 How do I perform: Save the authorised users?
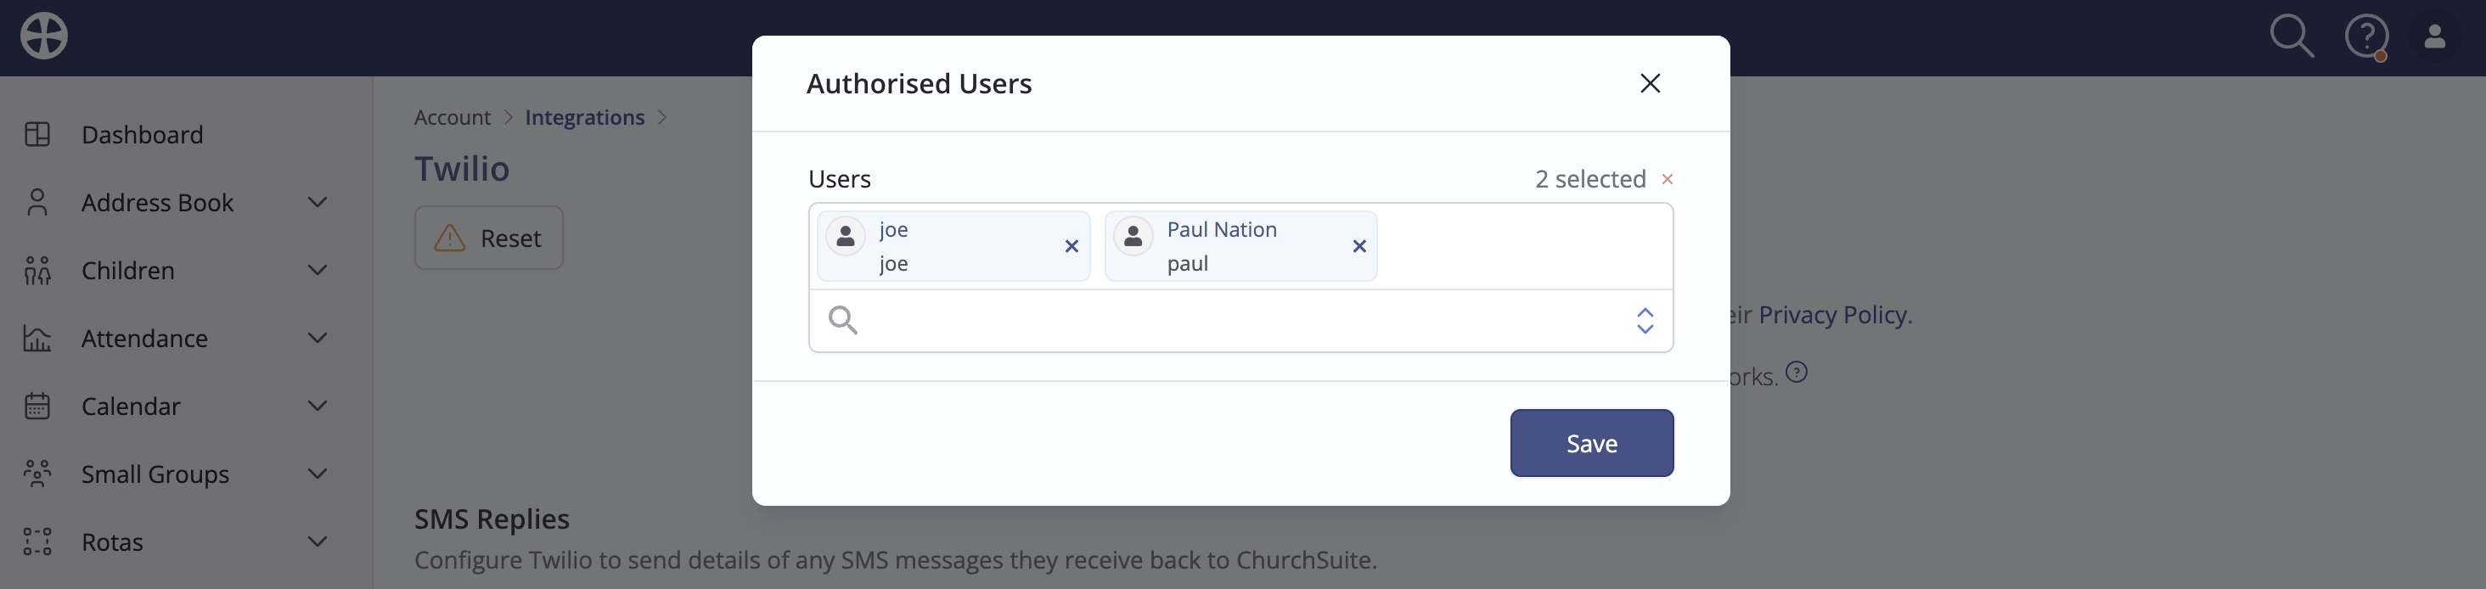(1591, 443)
